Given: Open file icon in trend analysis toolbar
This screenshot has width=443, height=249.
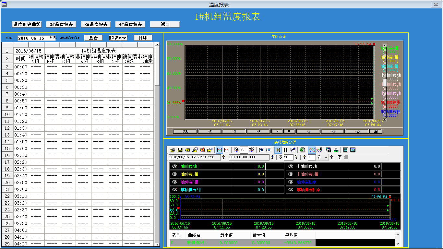Looking at the screenshot, I should (173, 150).
